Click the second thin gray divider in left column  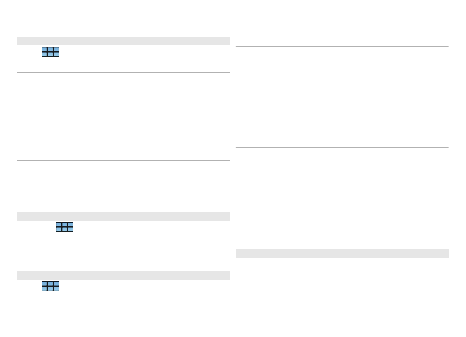coord(123,161)
